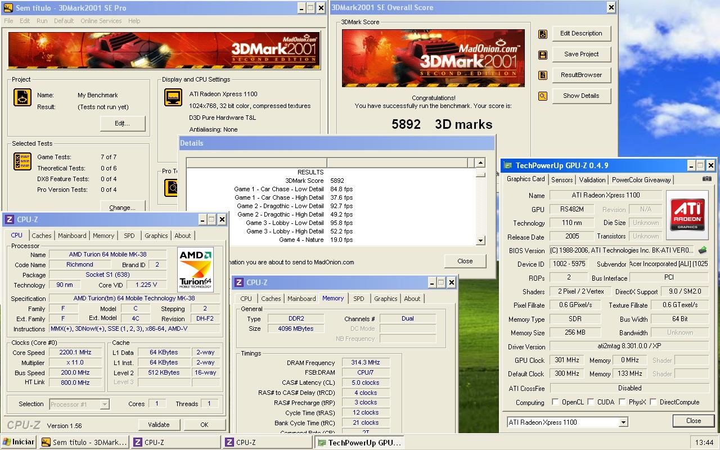Open the Run menu in 3DMark

(x=42, y=21)
